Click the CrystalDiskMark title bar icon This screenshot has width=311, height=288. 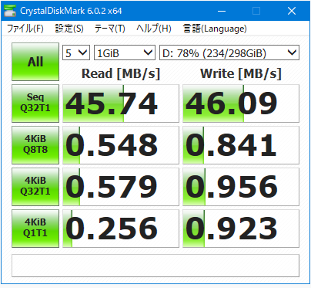[x=10, y=11]
